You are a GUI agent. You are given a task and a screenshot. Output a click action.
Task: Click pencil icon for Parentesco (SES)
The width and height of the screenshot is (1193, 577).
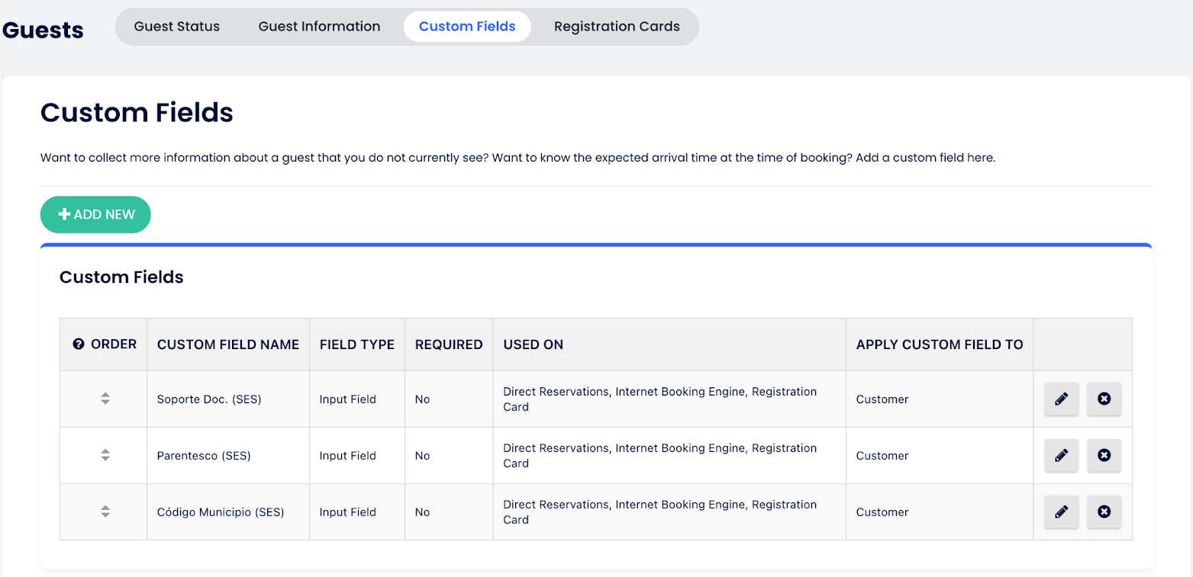click(x=1061, y=456)
